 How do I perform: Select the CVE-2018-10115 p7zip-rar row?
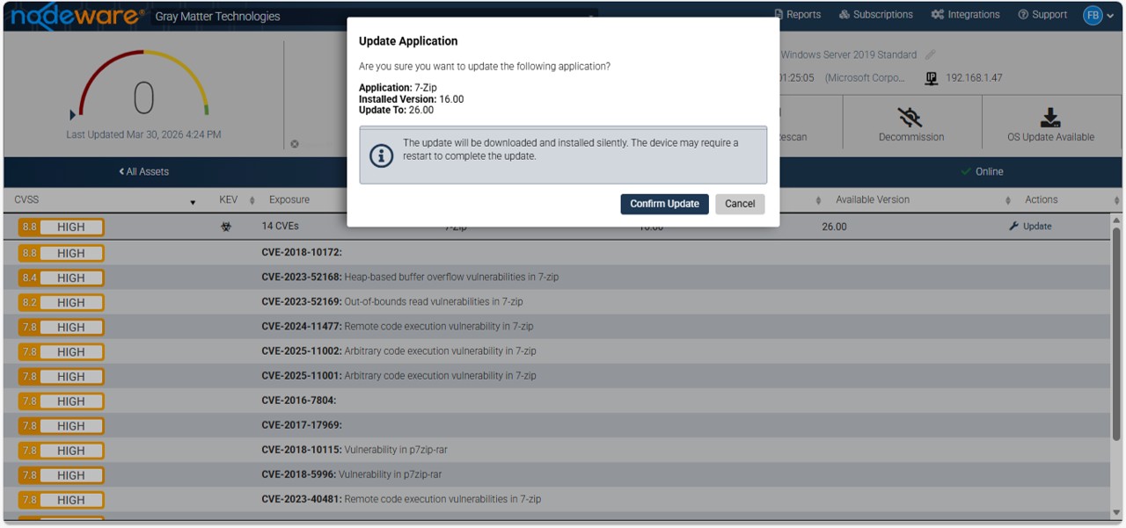[x=556, y=450]
